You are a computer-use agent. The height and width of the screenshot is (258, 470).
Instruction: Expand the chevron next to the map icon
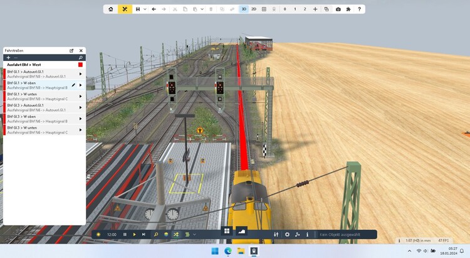point(194,235)
